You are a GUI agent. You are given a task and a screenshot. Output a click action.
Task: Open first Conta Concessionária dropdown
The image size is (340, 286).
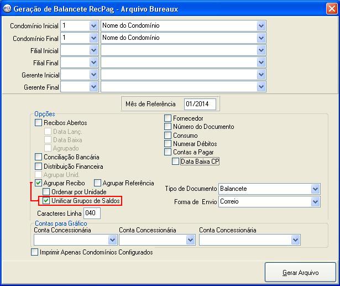click(x=112, y=240)
